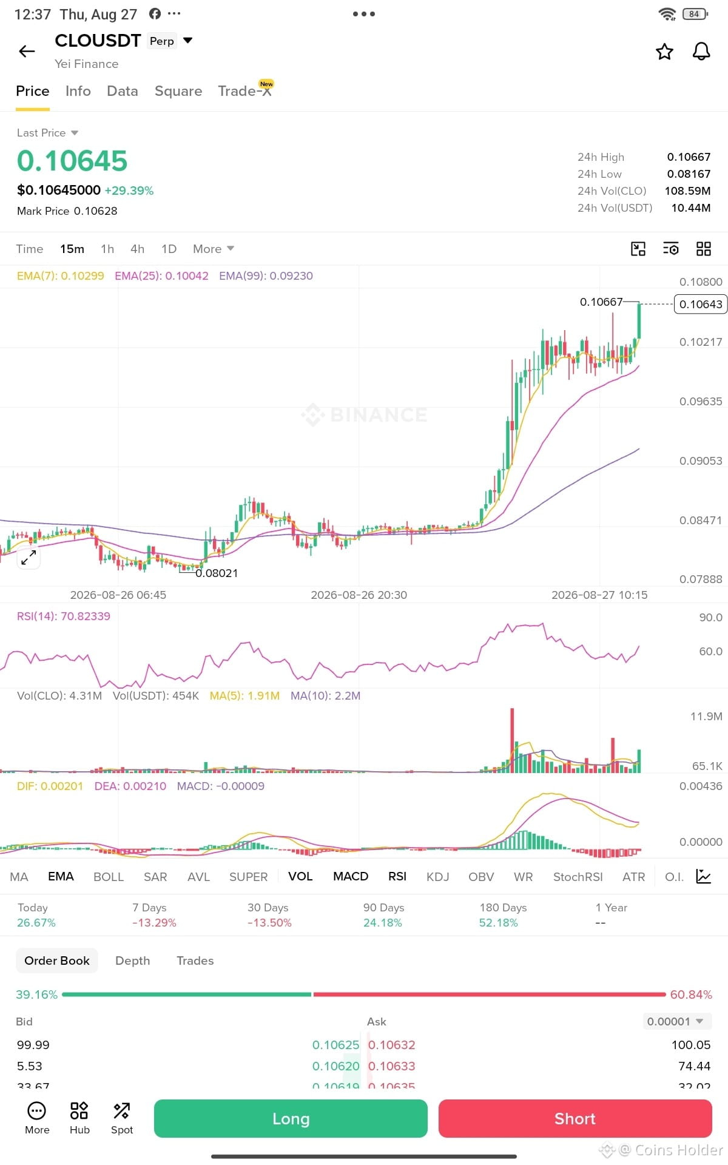
Task: Tap the red Short button
Action: point(575,1118)
